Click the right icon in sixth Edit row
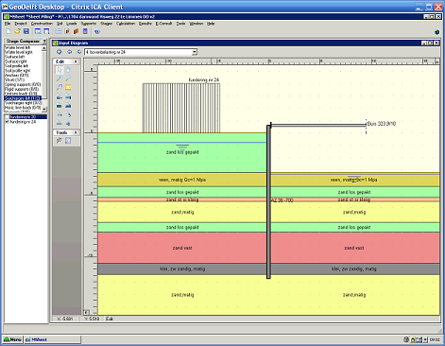 point(68,114)
